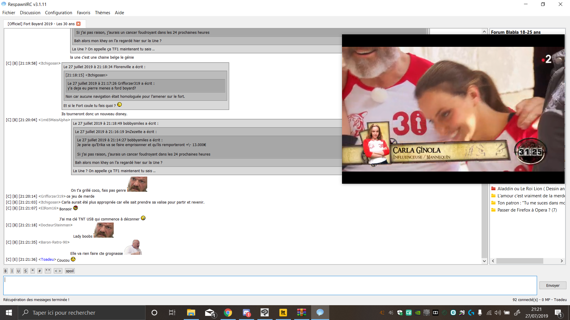Focus the message text input box
Viewport: 570px width, 320px height.
tap(270, 285)
